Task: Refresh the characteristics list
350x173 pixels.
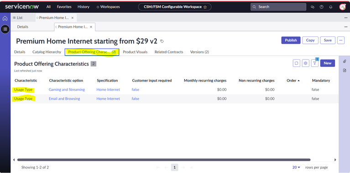Action: (x=297, y=63)
